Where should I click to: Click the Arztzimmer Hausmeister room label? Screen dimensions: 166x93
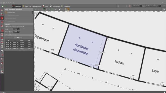tap(81, 49)
